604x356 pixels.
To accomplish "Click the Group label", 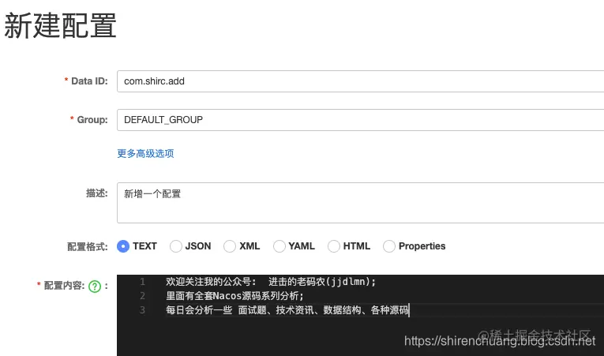I will click(92, 120).
